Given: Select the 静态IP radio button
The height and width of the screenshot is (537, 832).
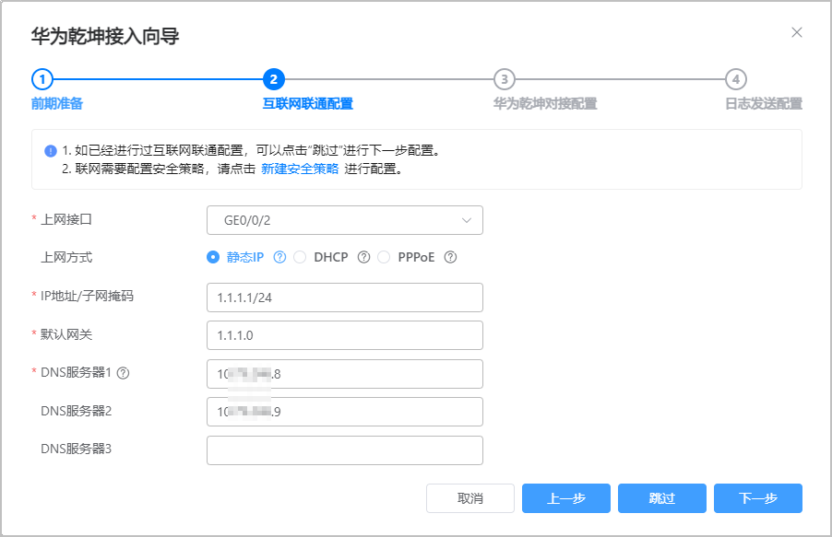Looking at the screenshot, I should 213,257.
